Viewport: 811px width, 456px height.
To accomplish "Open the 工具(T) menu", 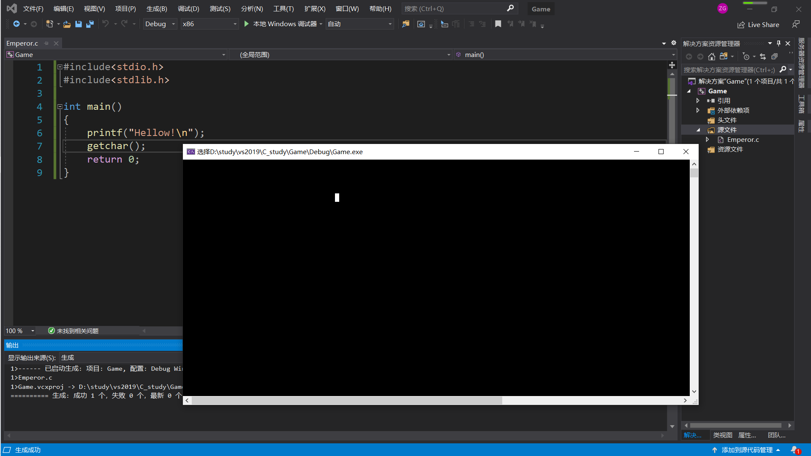I will pyautogui.click(x=283, y=8).
